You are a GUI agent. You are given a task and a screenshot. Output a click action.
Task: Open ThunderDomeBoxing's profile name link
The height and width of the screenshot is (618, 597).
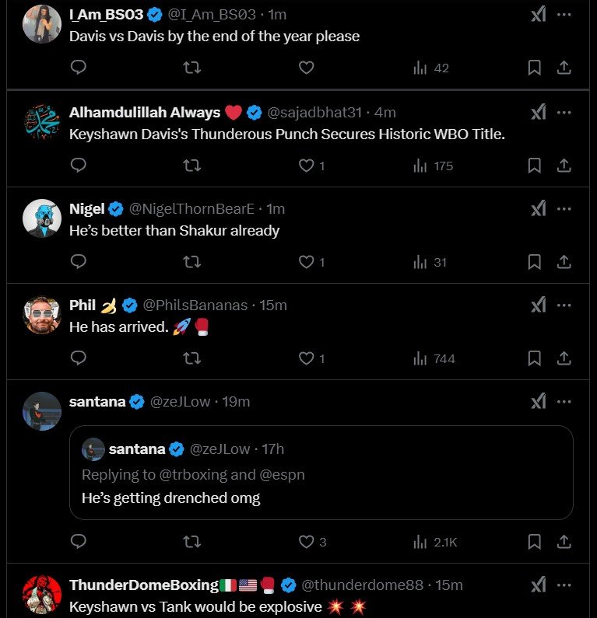tap(144, 585)
